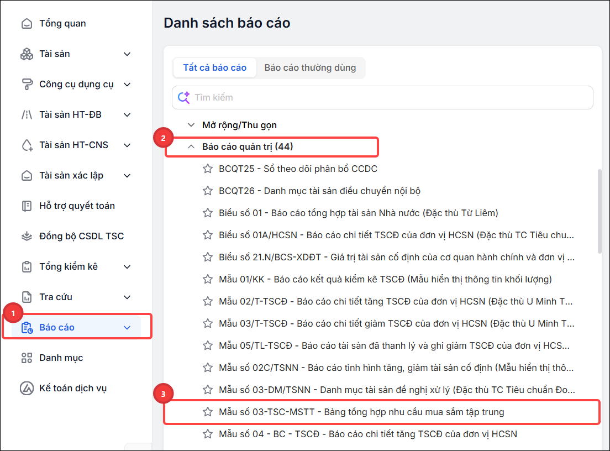
Task: Open Biểu số 01 Báo cáo tổng hợp tài sản Nhà nước
Action: pos(358,213)
